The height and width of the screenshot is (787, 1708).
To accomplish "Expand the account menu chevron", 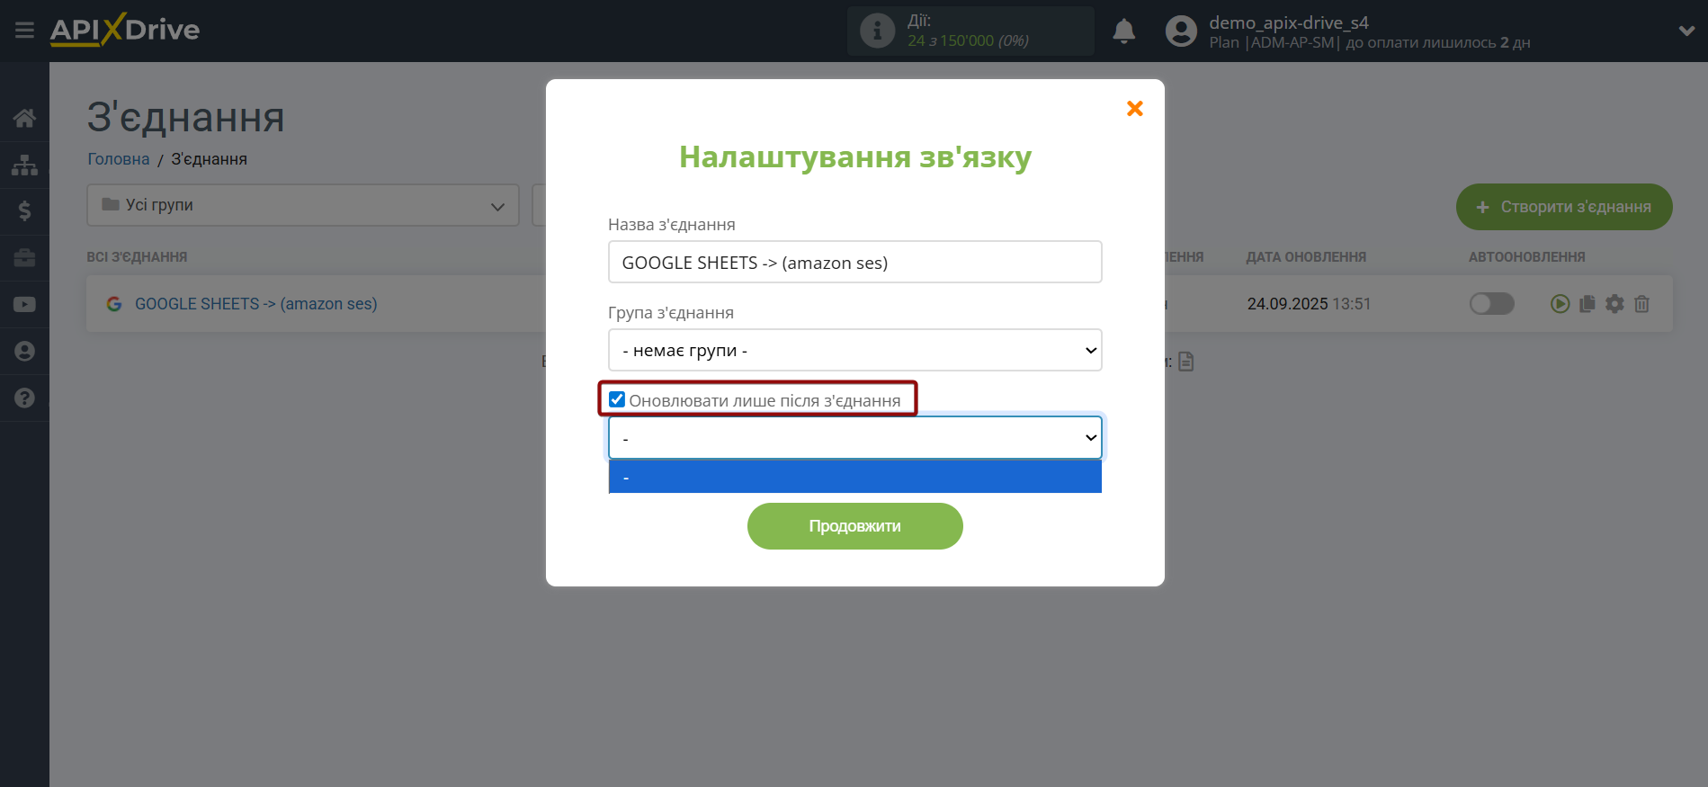I will (x=1686, y=31).
